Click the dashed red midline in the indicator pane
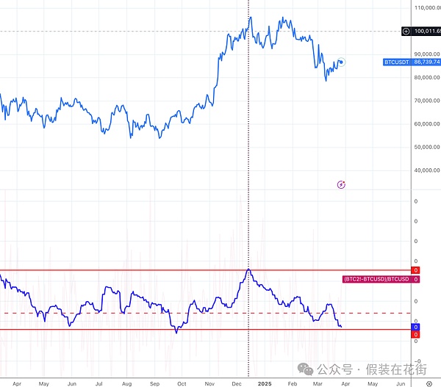441x387 pixels. click(x=147, y=313)
